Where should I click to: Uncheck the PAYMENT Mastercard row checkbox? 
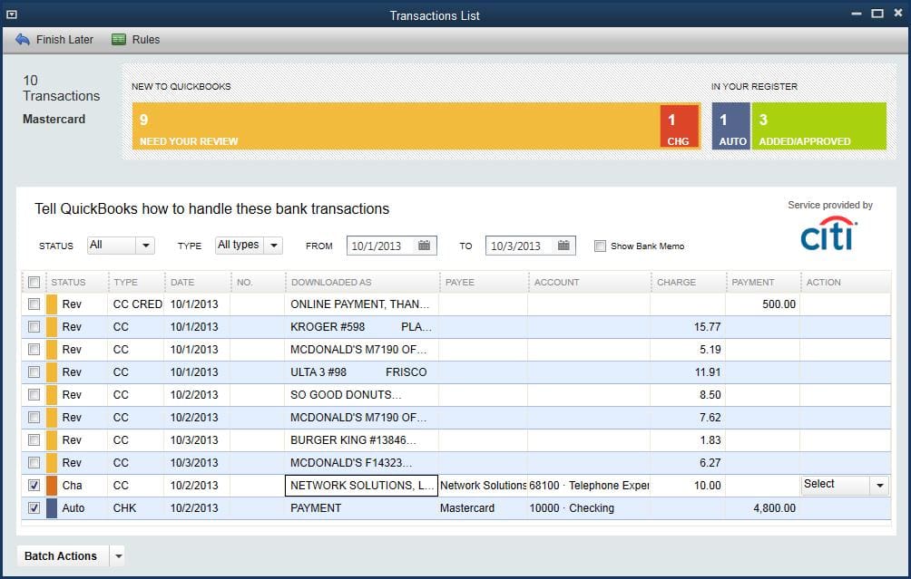(x=34, y=507)
